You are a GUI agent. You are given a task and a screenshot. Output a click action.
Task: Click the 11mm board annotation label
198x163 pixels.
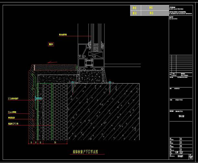[12, 112]
